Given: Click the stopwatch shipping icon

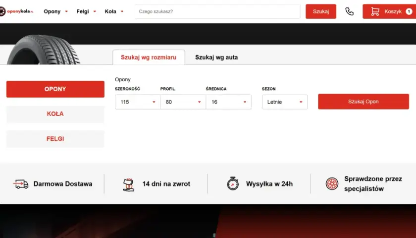Looking at the screenshot, I should click(233, 183).
